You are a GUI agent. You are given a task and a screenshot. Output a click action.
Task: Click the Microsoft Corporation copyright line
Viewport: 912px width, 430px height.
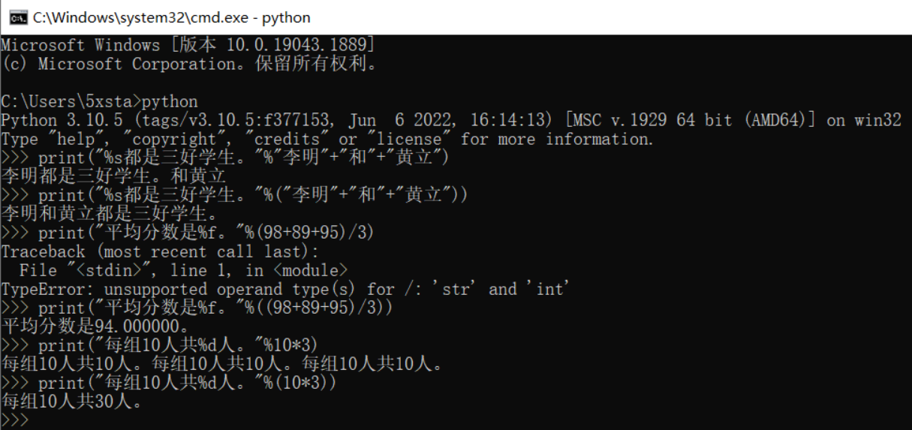(x=188, y=64)
